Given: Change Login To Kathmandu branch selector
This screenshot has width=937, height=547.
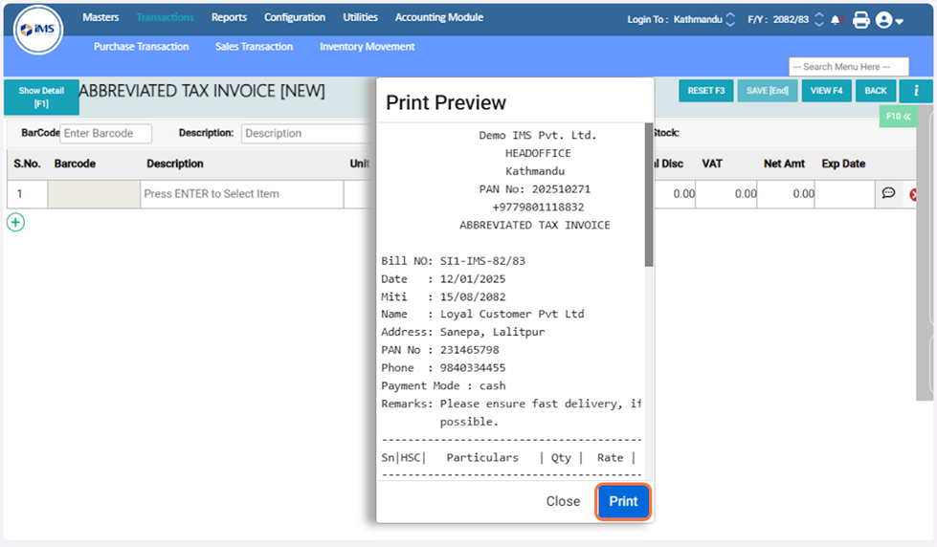Looking at the screenshot, I should coord(731,19).
